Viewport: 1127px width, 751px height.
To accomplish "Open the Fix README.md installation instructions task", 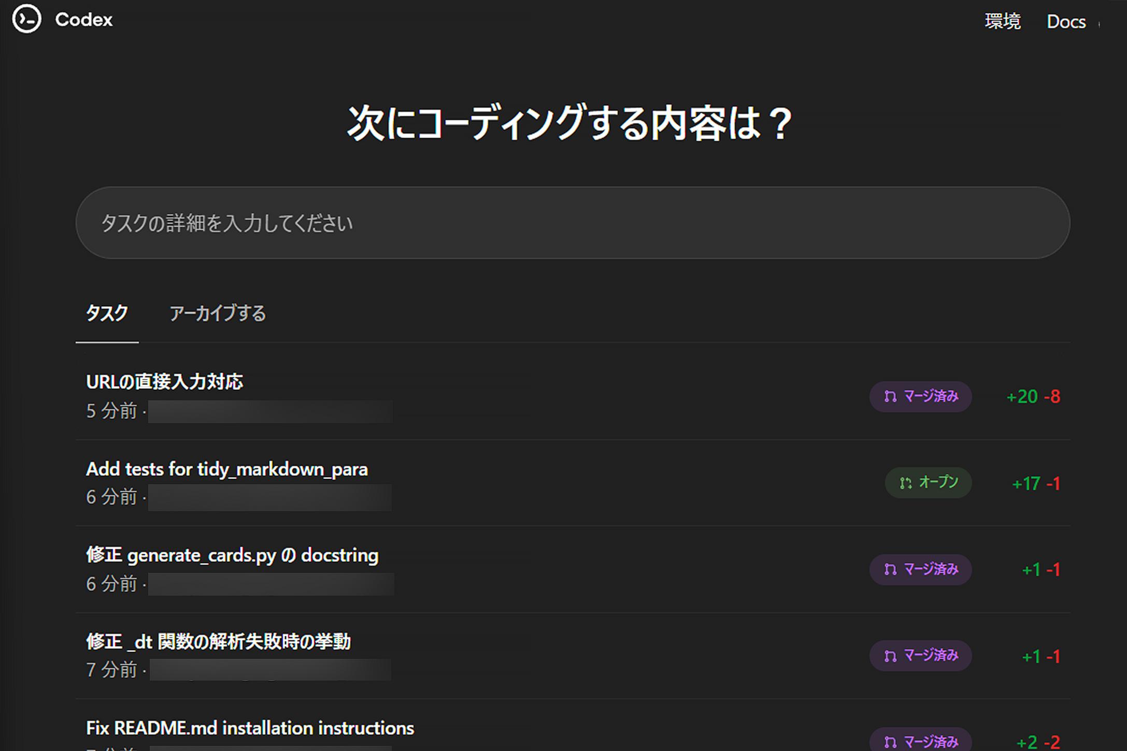I will 250,727.
